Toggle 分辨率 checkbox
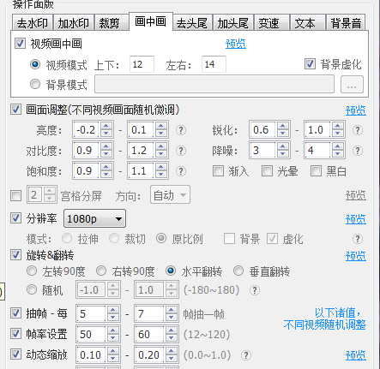 (15, 218)
